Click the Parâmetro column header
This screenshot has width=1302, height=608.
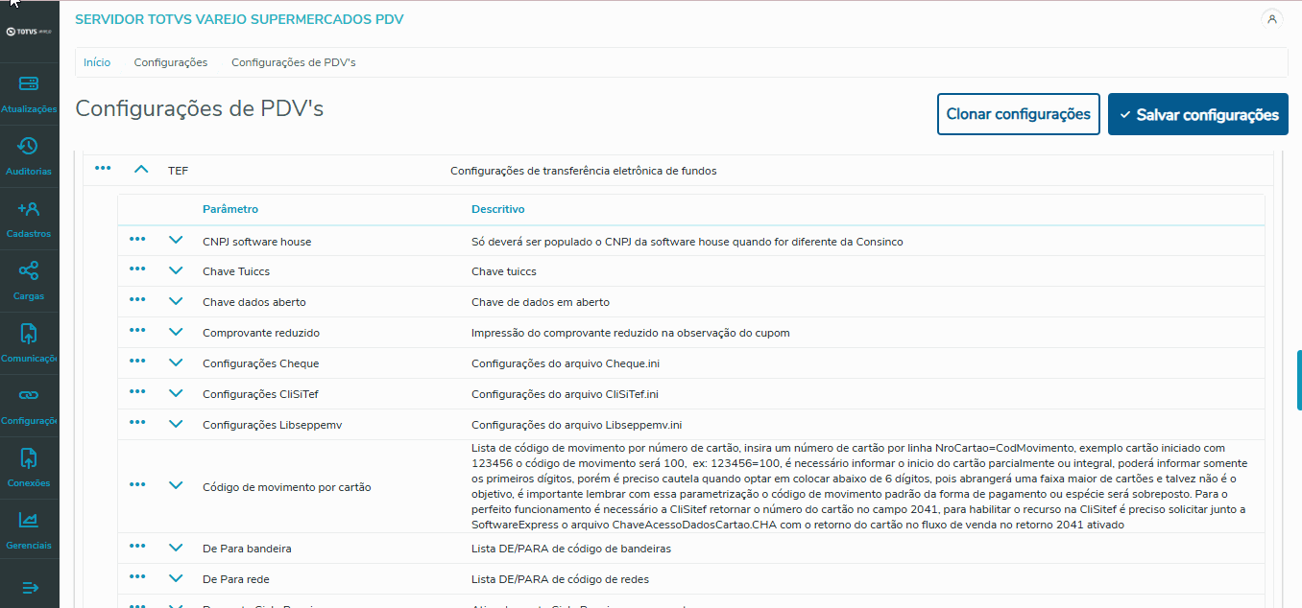click(x=230, y=209)
